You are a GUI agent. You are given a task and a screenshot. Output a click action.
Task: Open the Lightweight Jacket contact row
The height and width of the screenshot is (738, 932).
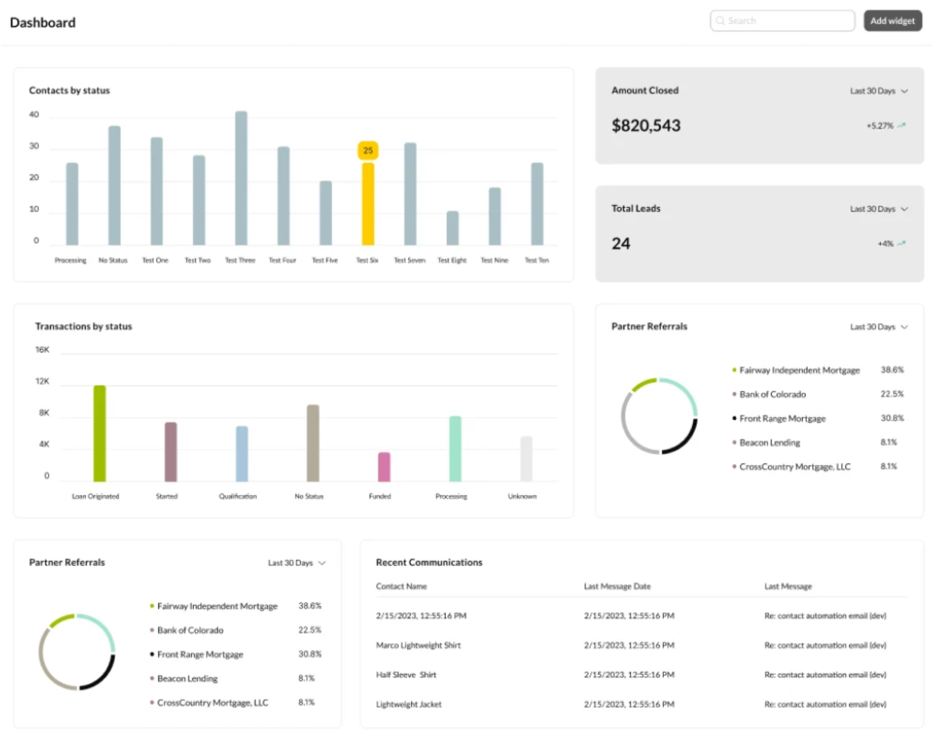pyautogui.click(x=409, y=704)
